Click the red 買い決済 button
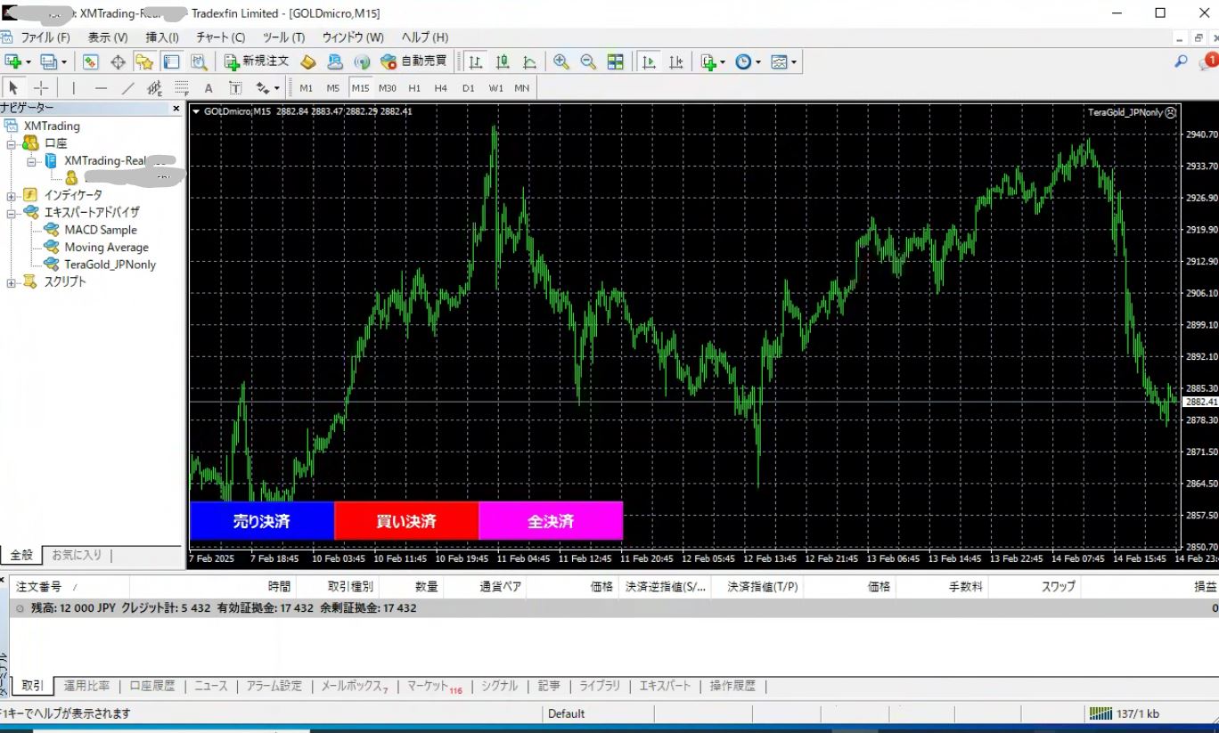The height and width of the screenshot is (733, 1219). coord(406,521)
